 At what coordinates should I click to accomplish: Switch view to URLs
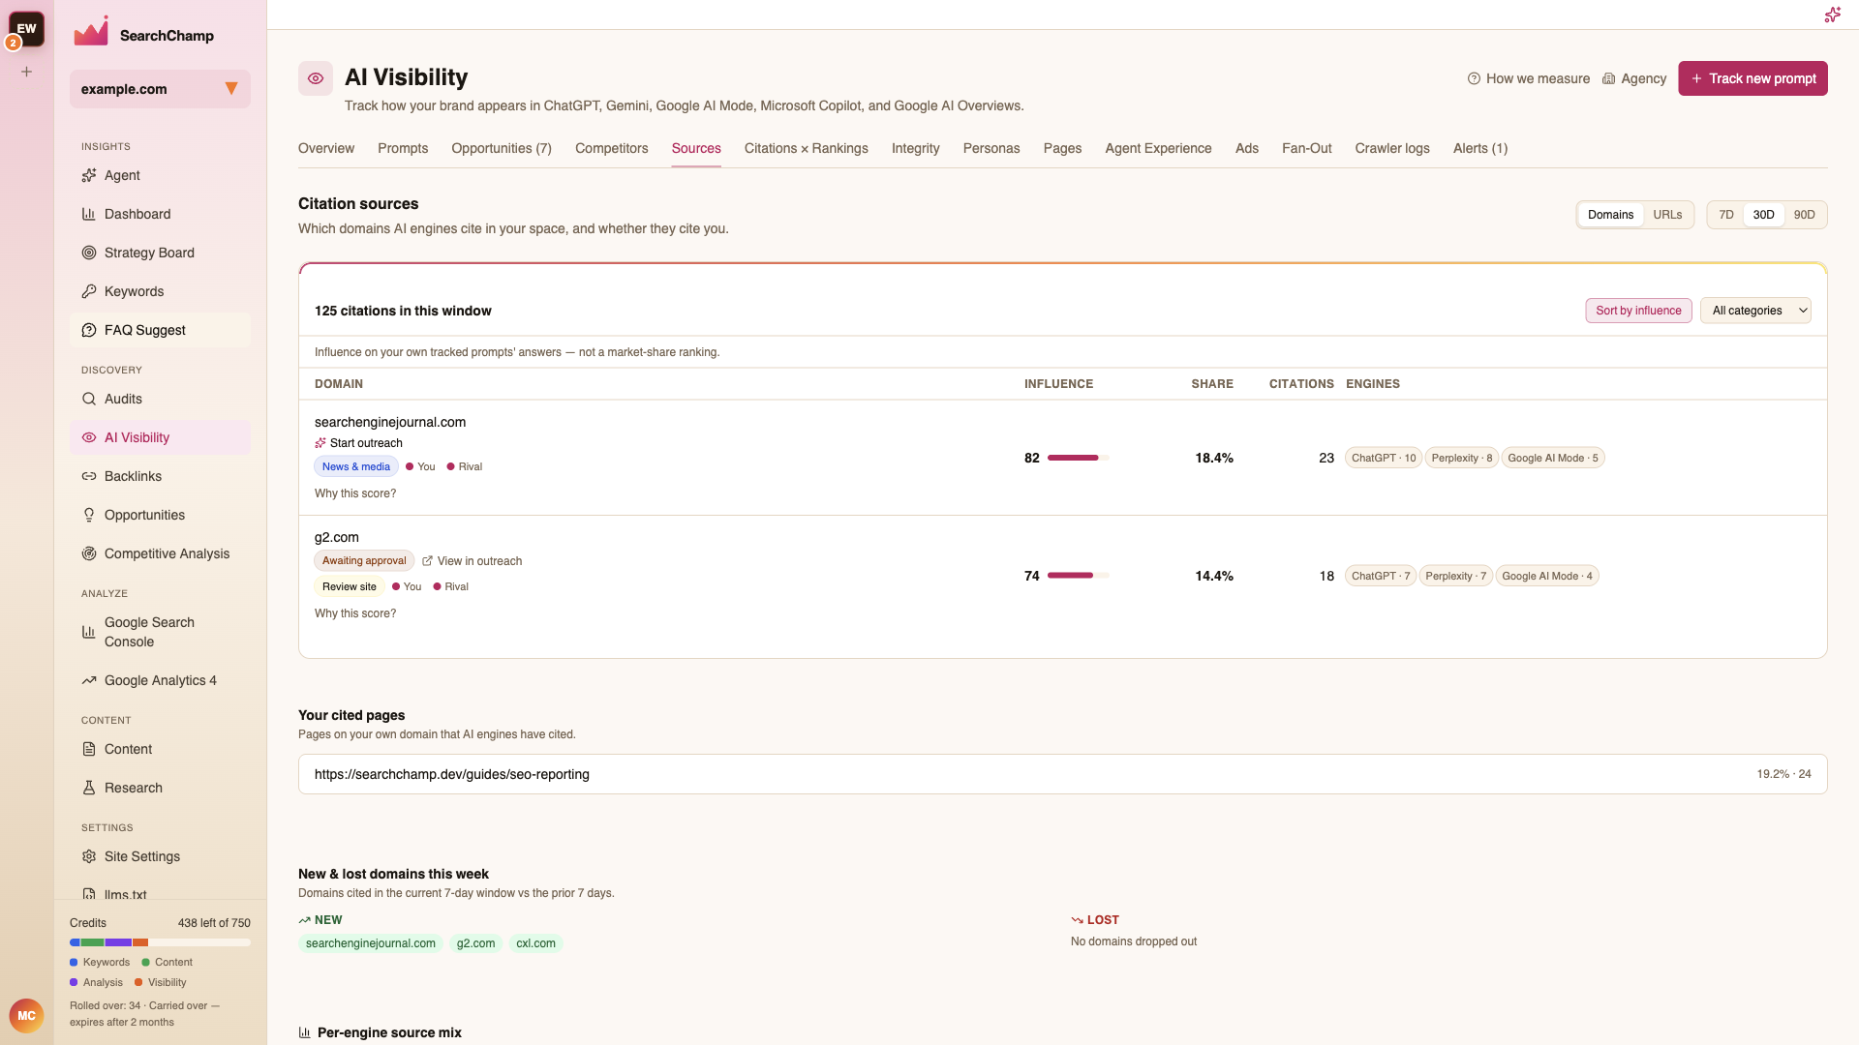(1667, 215)
